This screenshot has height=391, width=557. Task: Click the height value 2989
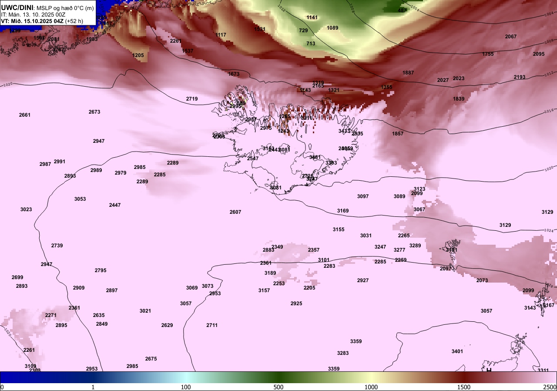96,170
